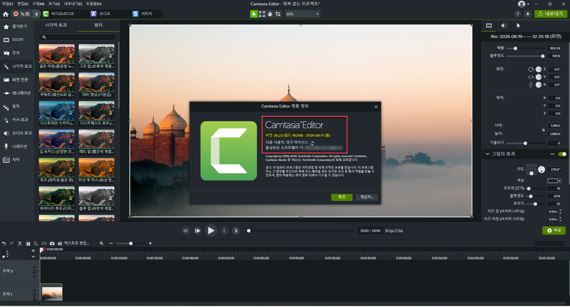Open the cursor properties tab

(519, 25)
